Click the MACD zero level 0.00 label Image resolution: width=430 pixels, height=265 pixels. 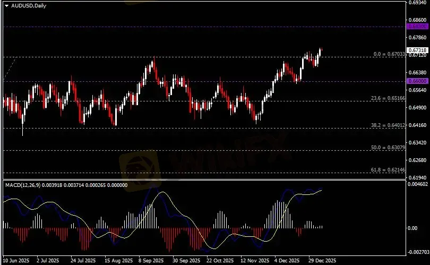click(x=412, y=228)
